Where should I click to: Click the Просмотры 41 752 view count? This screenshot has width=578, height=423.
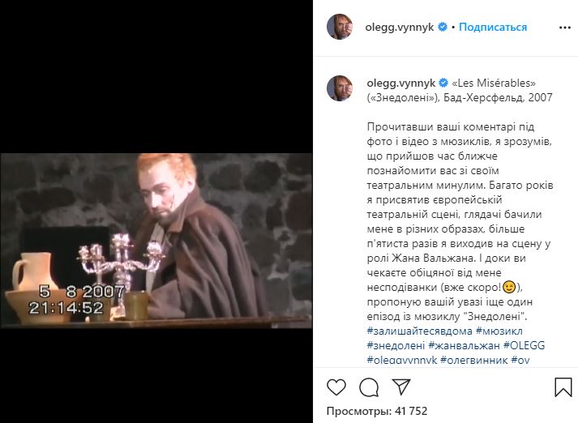377,411
